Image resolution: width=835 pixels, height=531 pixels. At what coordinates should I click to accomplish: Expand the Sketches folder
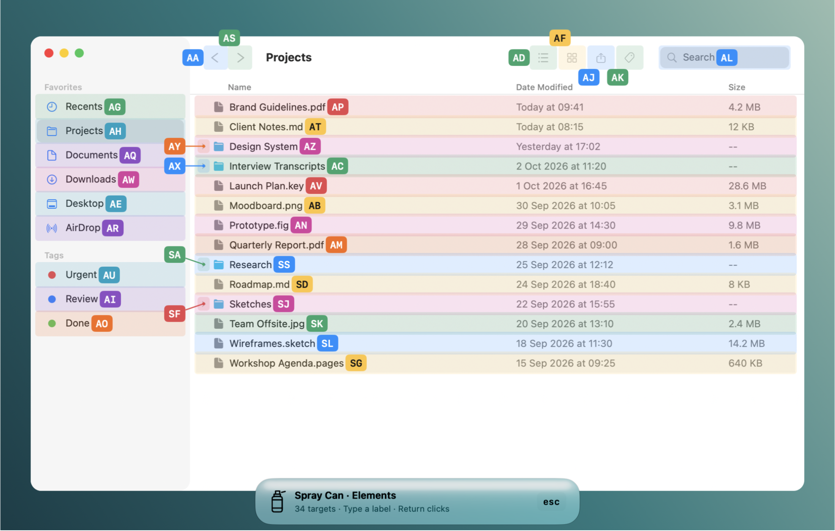coord(203,304)
